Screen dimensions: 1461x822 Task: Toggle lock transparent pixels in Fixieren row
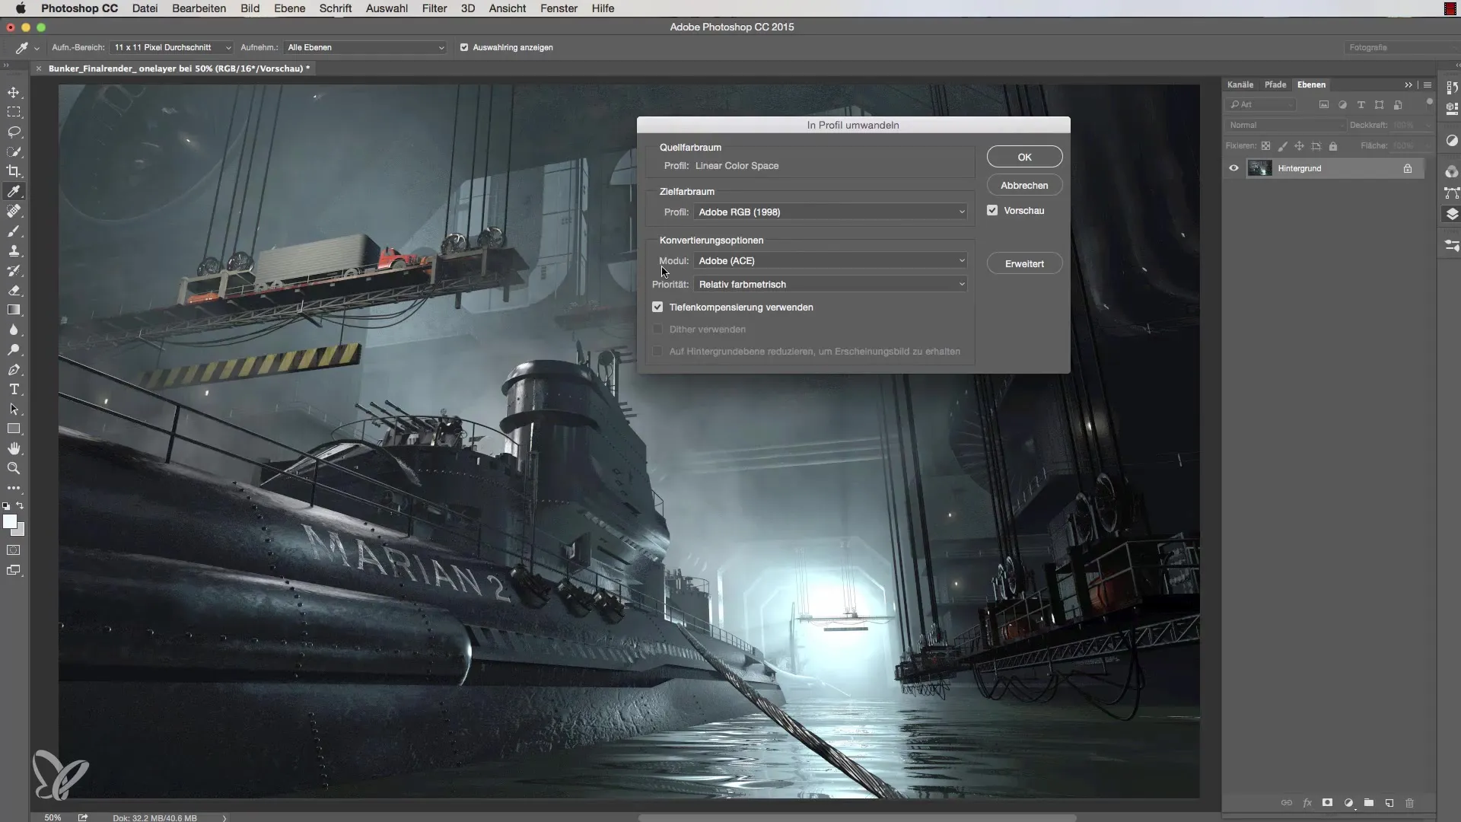1265,145
